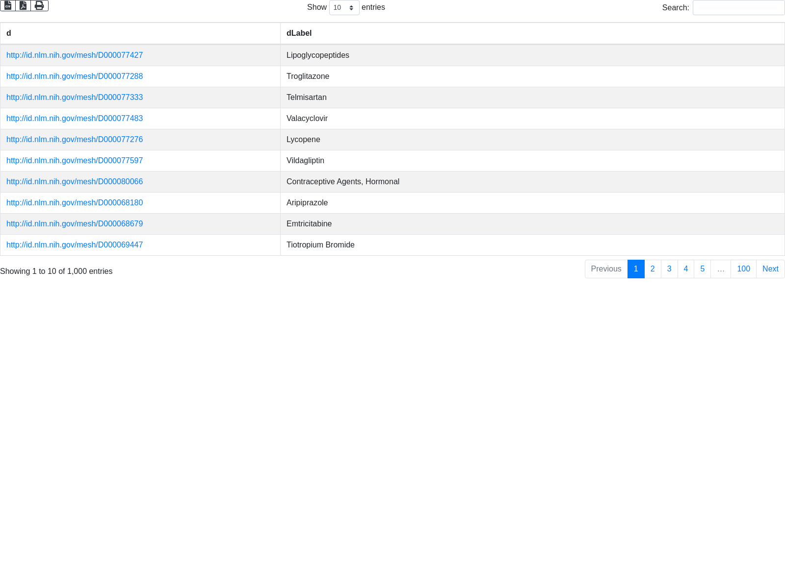785x588 pixels.
Task: Jump to last page 100
Action: coord(743,269)
